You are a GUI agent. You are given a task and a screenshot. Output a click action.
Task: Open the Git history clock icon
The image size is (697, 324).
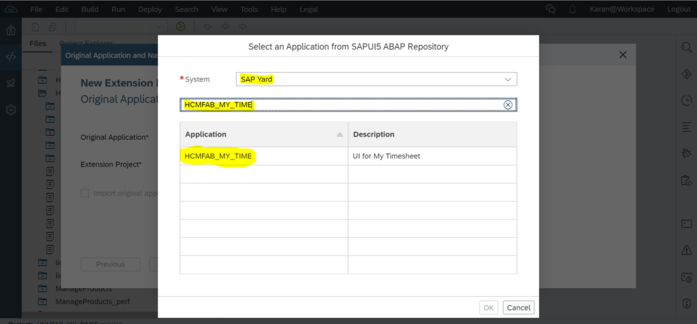pos(686,101)
